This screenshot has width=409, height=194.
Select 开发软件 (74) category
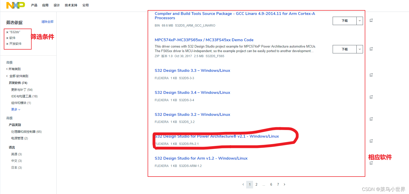[x=18, y=83]
